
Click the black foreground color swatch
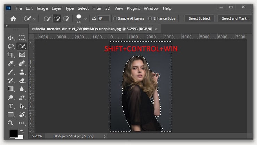[14, 133]
